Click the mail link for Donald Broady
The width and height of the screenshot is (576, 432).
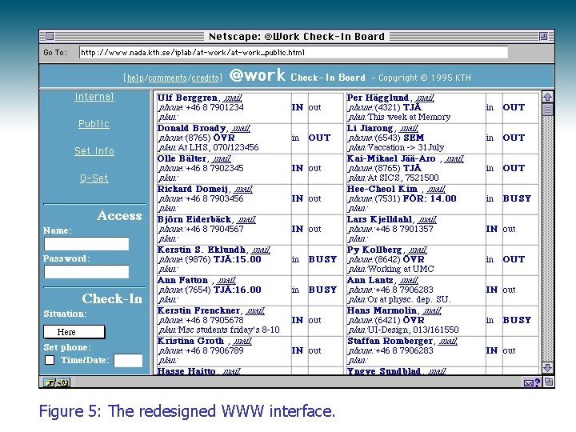tap(241, 129)
